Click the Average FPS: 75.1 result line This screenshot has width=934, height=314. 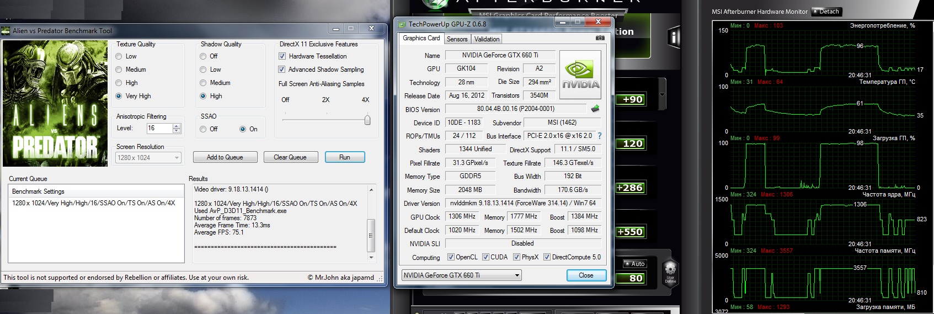pos(219,232)
